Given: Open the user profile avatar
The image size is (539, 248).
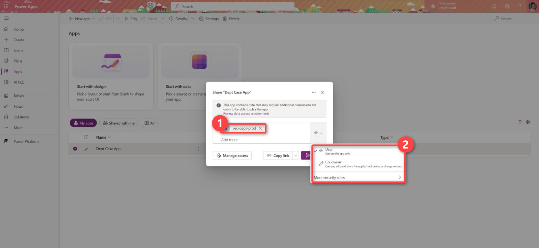Looking at the screenshot, I should 532,6.
